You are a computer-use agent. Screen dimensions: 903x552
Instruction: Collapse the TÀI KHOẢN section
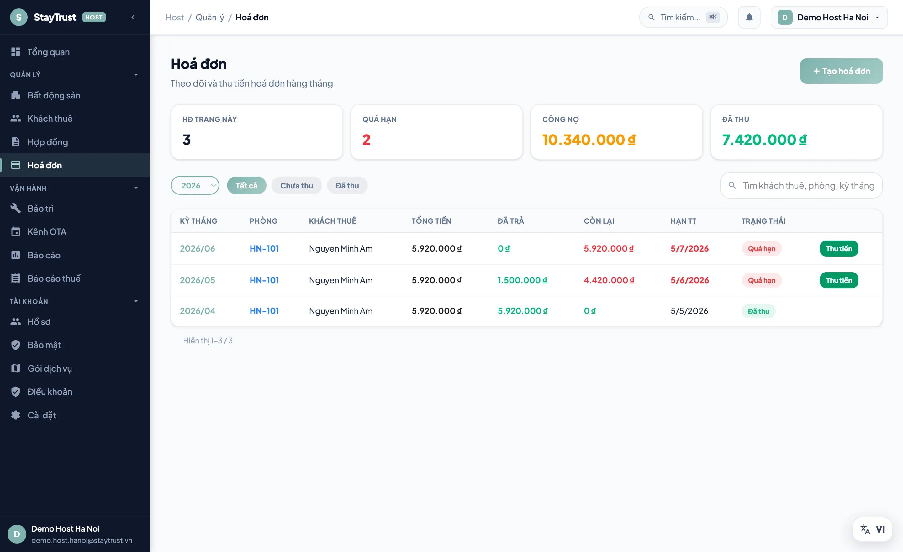[136, 301]
